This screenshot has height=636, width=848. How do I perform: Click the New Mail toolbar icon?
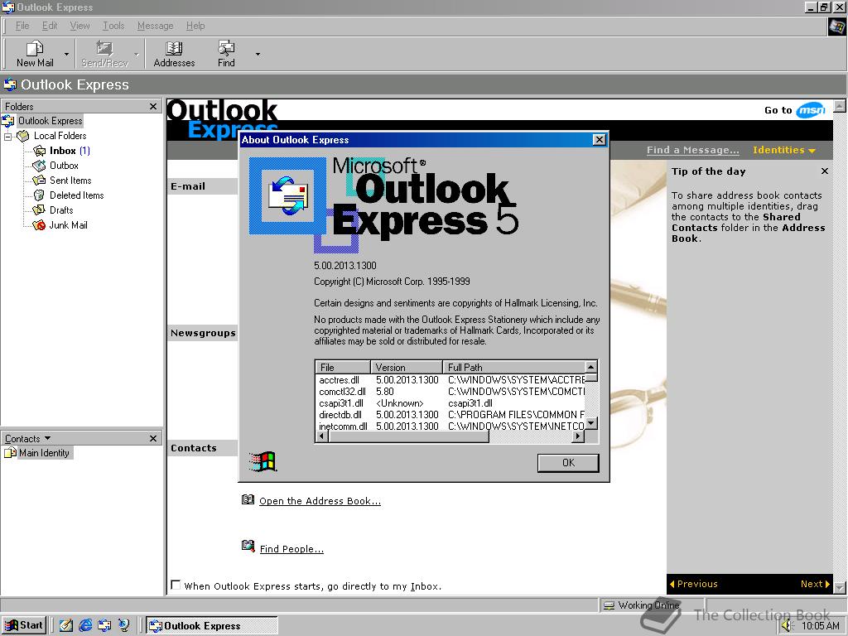pyautogui.click(x=35, y=54)
